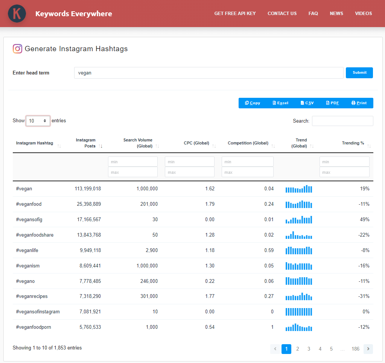Viewport: 385px width, 363px height.
Task: Click posts value 25,398,889
Action: 89,204
